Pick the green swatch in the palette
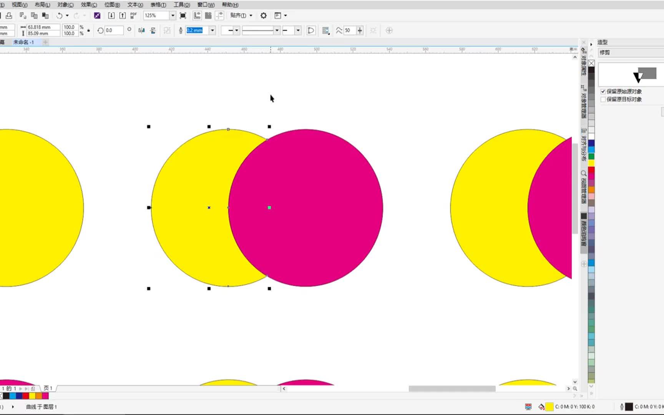Screen dimensions: 664x415 coord(591,156)
